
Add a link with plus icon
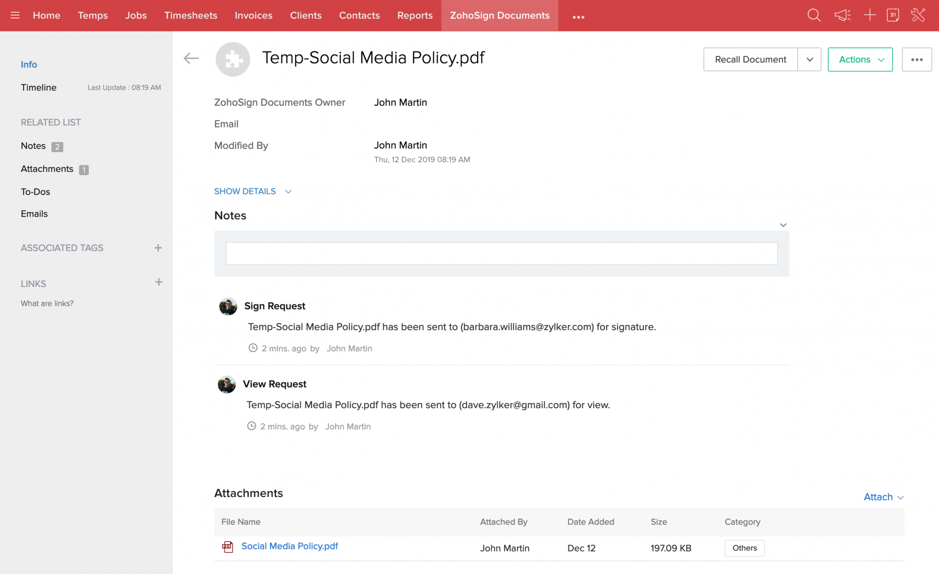point(159,282)
